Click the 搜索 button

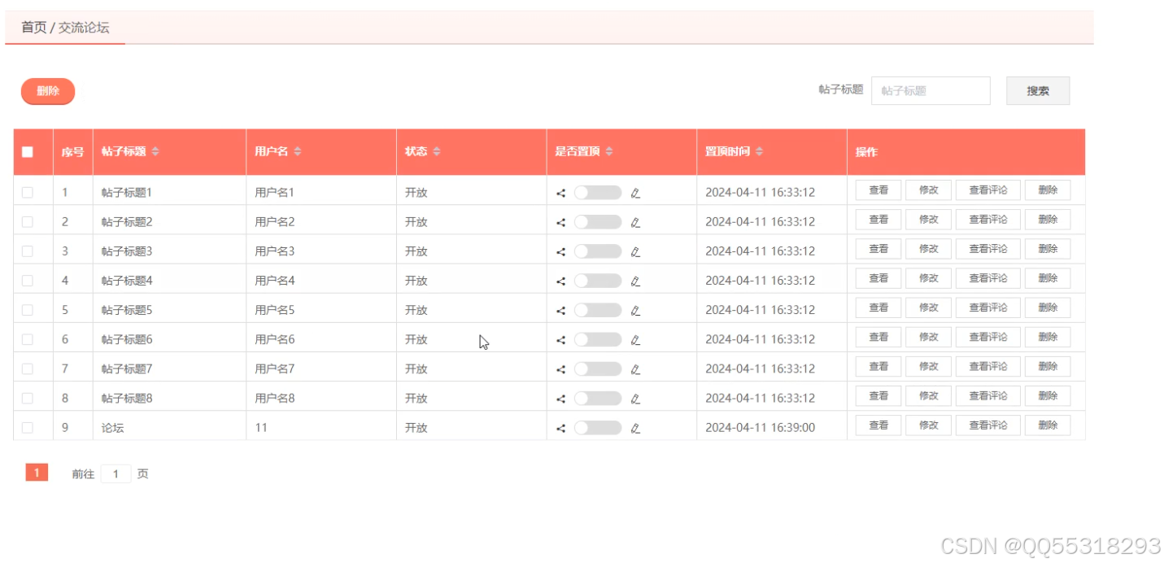pyautogui.click(x=1038, y=91)
